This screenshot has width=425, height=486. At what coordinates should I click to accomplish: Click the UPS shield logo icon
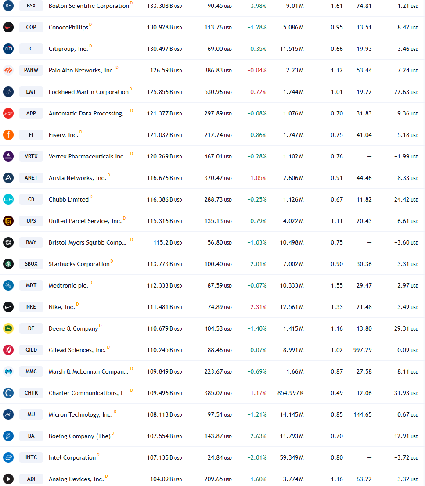click(8, 221)
